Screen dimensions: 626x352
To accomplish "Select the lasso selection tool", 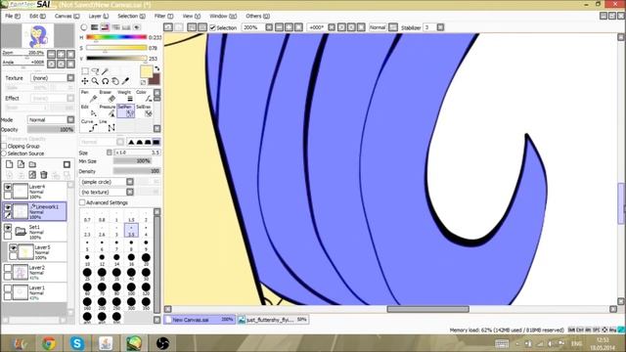I will point(95,71).
